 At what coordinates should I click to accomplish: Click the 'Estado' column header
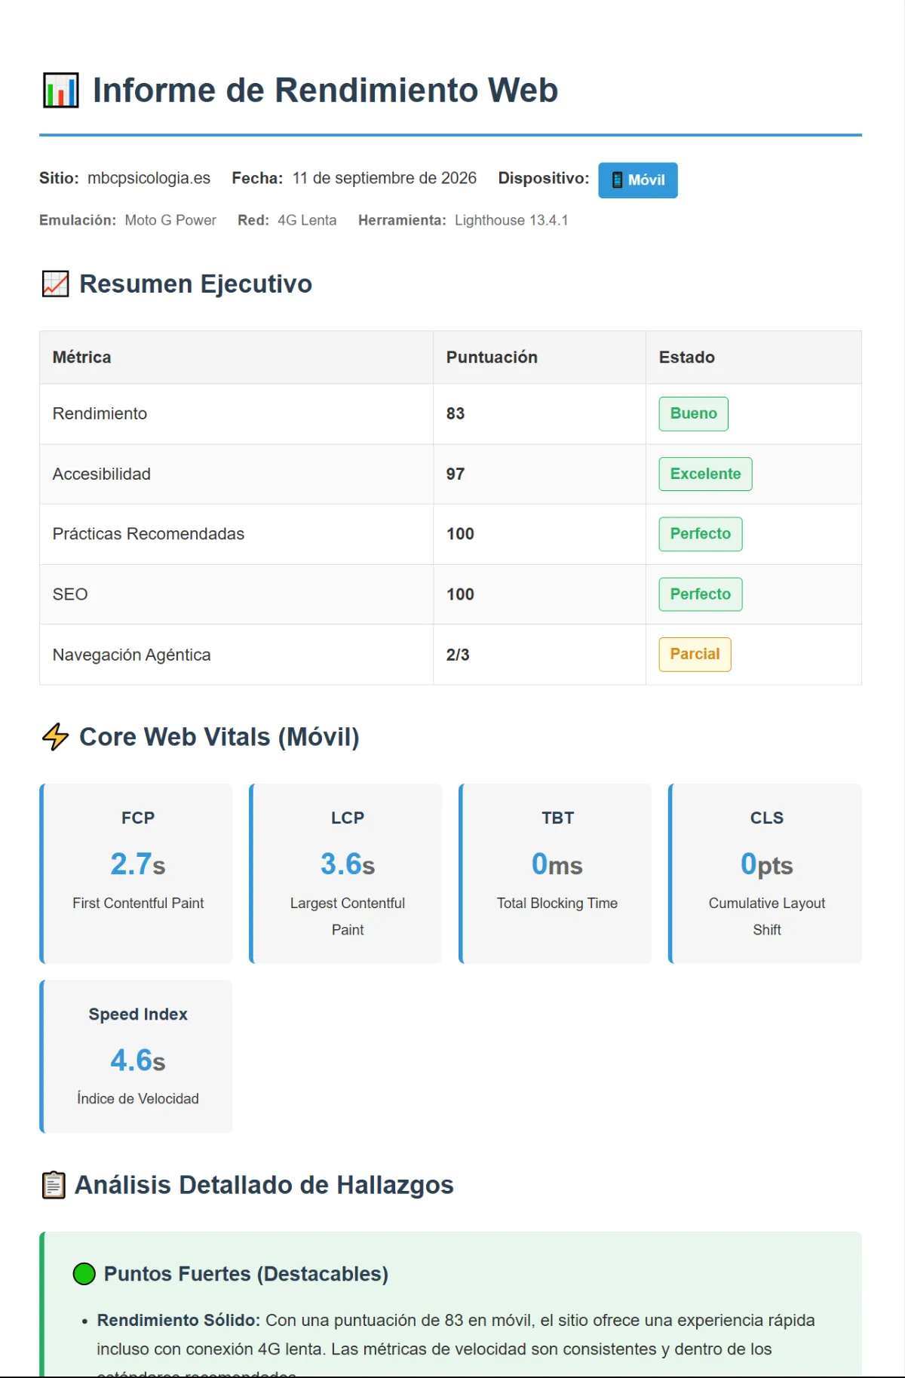coord(687,358)
